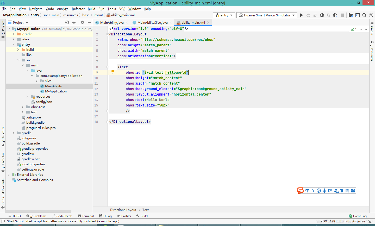Go to next highlighted error arrow
375x226 pixels.
click(x=366, y=29)
